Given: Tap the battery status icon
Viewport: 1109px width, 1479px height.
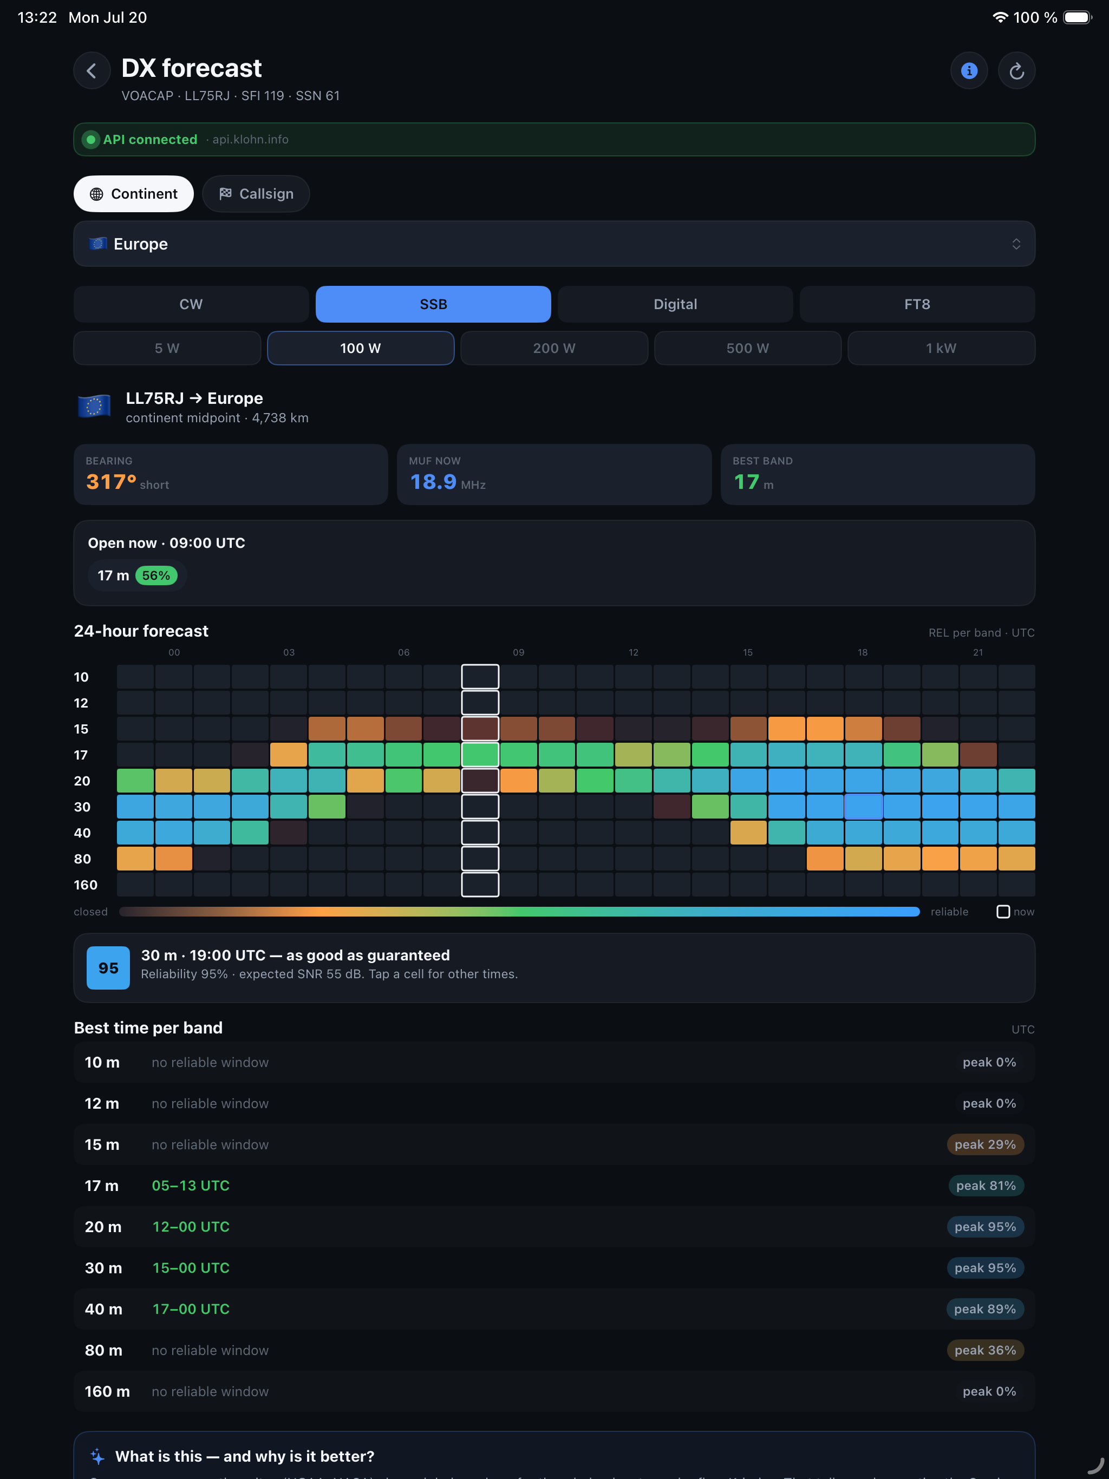Looking at the screenshot, I should pos(1078,17).
